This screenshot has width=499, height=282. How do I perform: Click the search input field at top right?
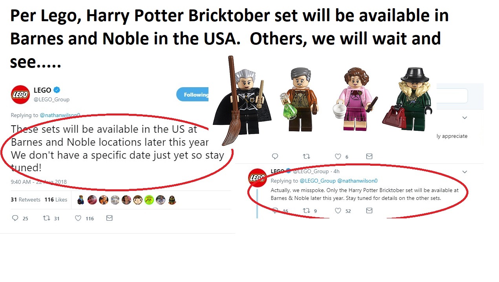(x=451, y=96)
